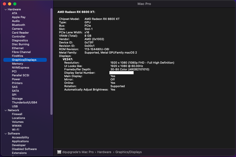The image size is (236, 157).
Task: Open the USB entry
Action: click(15, 106)
